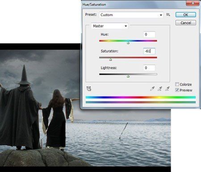Click the Hue value field
Screen dimensions: 201x172
(149, 34)
